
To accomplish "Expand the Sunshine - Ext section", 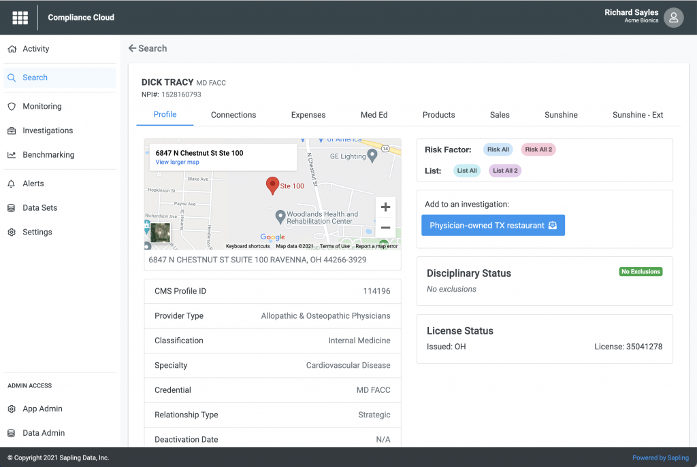I will (637, 115).
